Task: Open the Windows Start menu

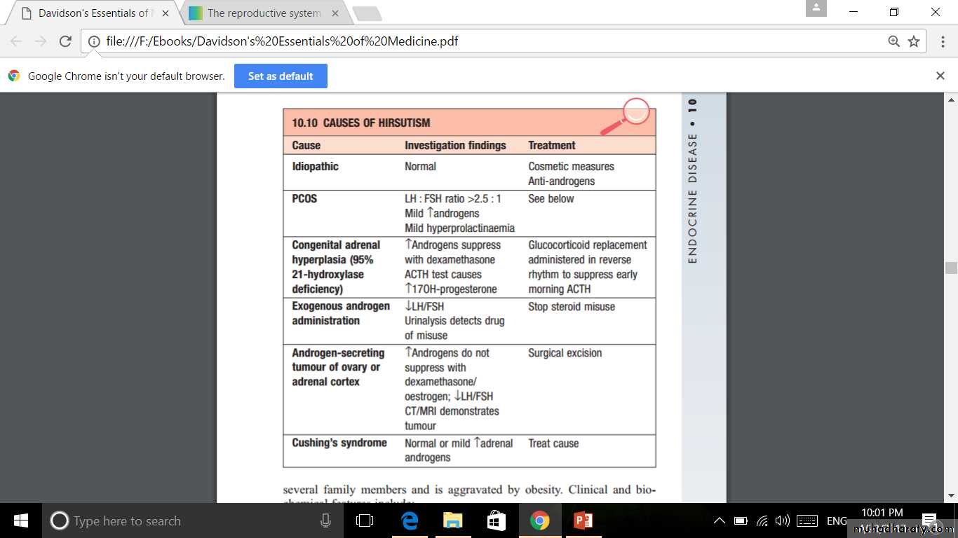Action: pyautogui.click(x=20, y=520)
